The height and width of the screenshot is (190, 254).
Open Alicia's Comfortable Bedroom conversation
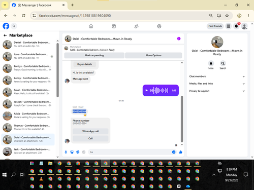[28, 116]
